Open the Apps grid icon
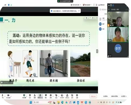The width and height of the screenshot is (131, 105). (72, 95)
